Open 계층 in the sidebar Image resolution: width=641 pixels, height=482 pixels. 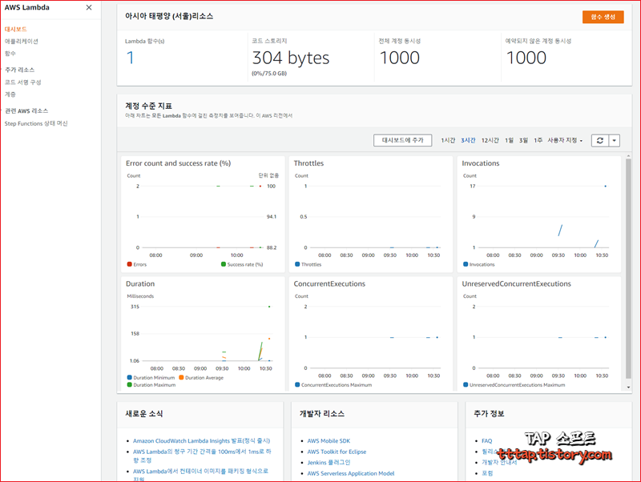10,94
